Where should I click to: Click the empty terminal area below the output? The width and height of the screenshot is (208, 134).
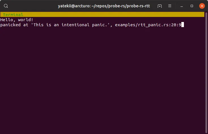point(102,79)
